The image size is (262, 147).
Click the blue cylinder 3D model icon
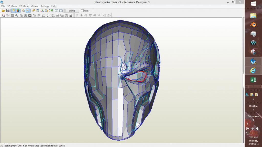click(38, 11)
